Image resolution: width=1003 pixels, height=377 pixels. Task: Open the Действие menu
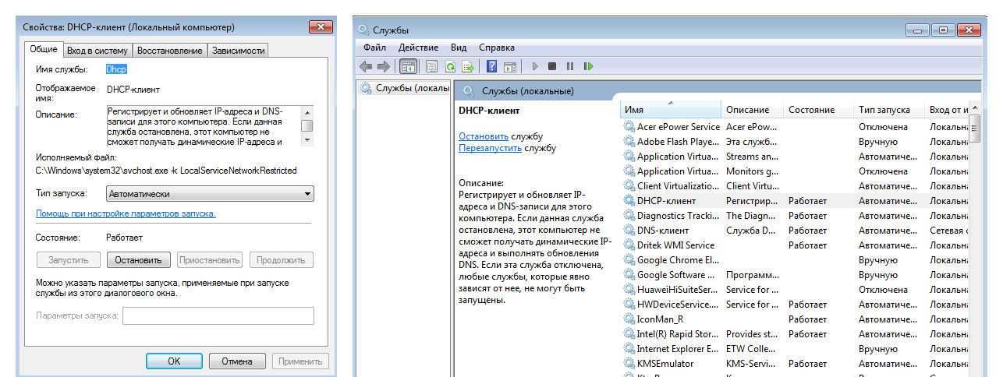(x=418, y=48)
